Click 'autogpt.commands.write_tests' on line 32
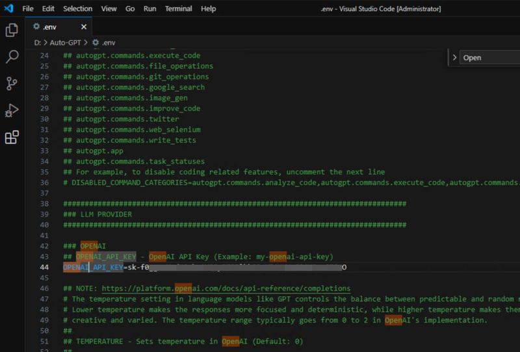The width and height of the screenshot is (520, 352). pyautogui.click(x=136, y=140)
